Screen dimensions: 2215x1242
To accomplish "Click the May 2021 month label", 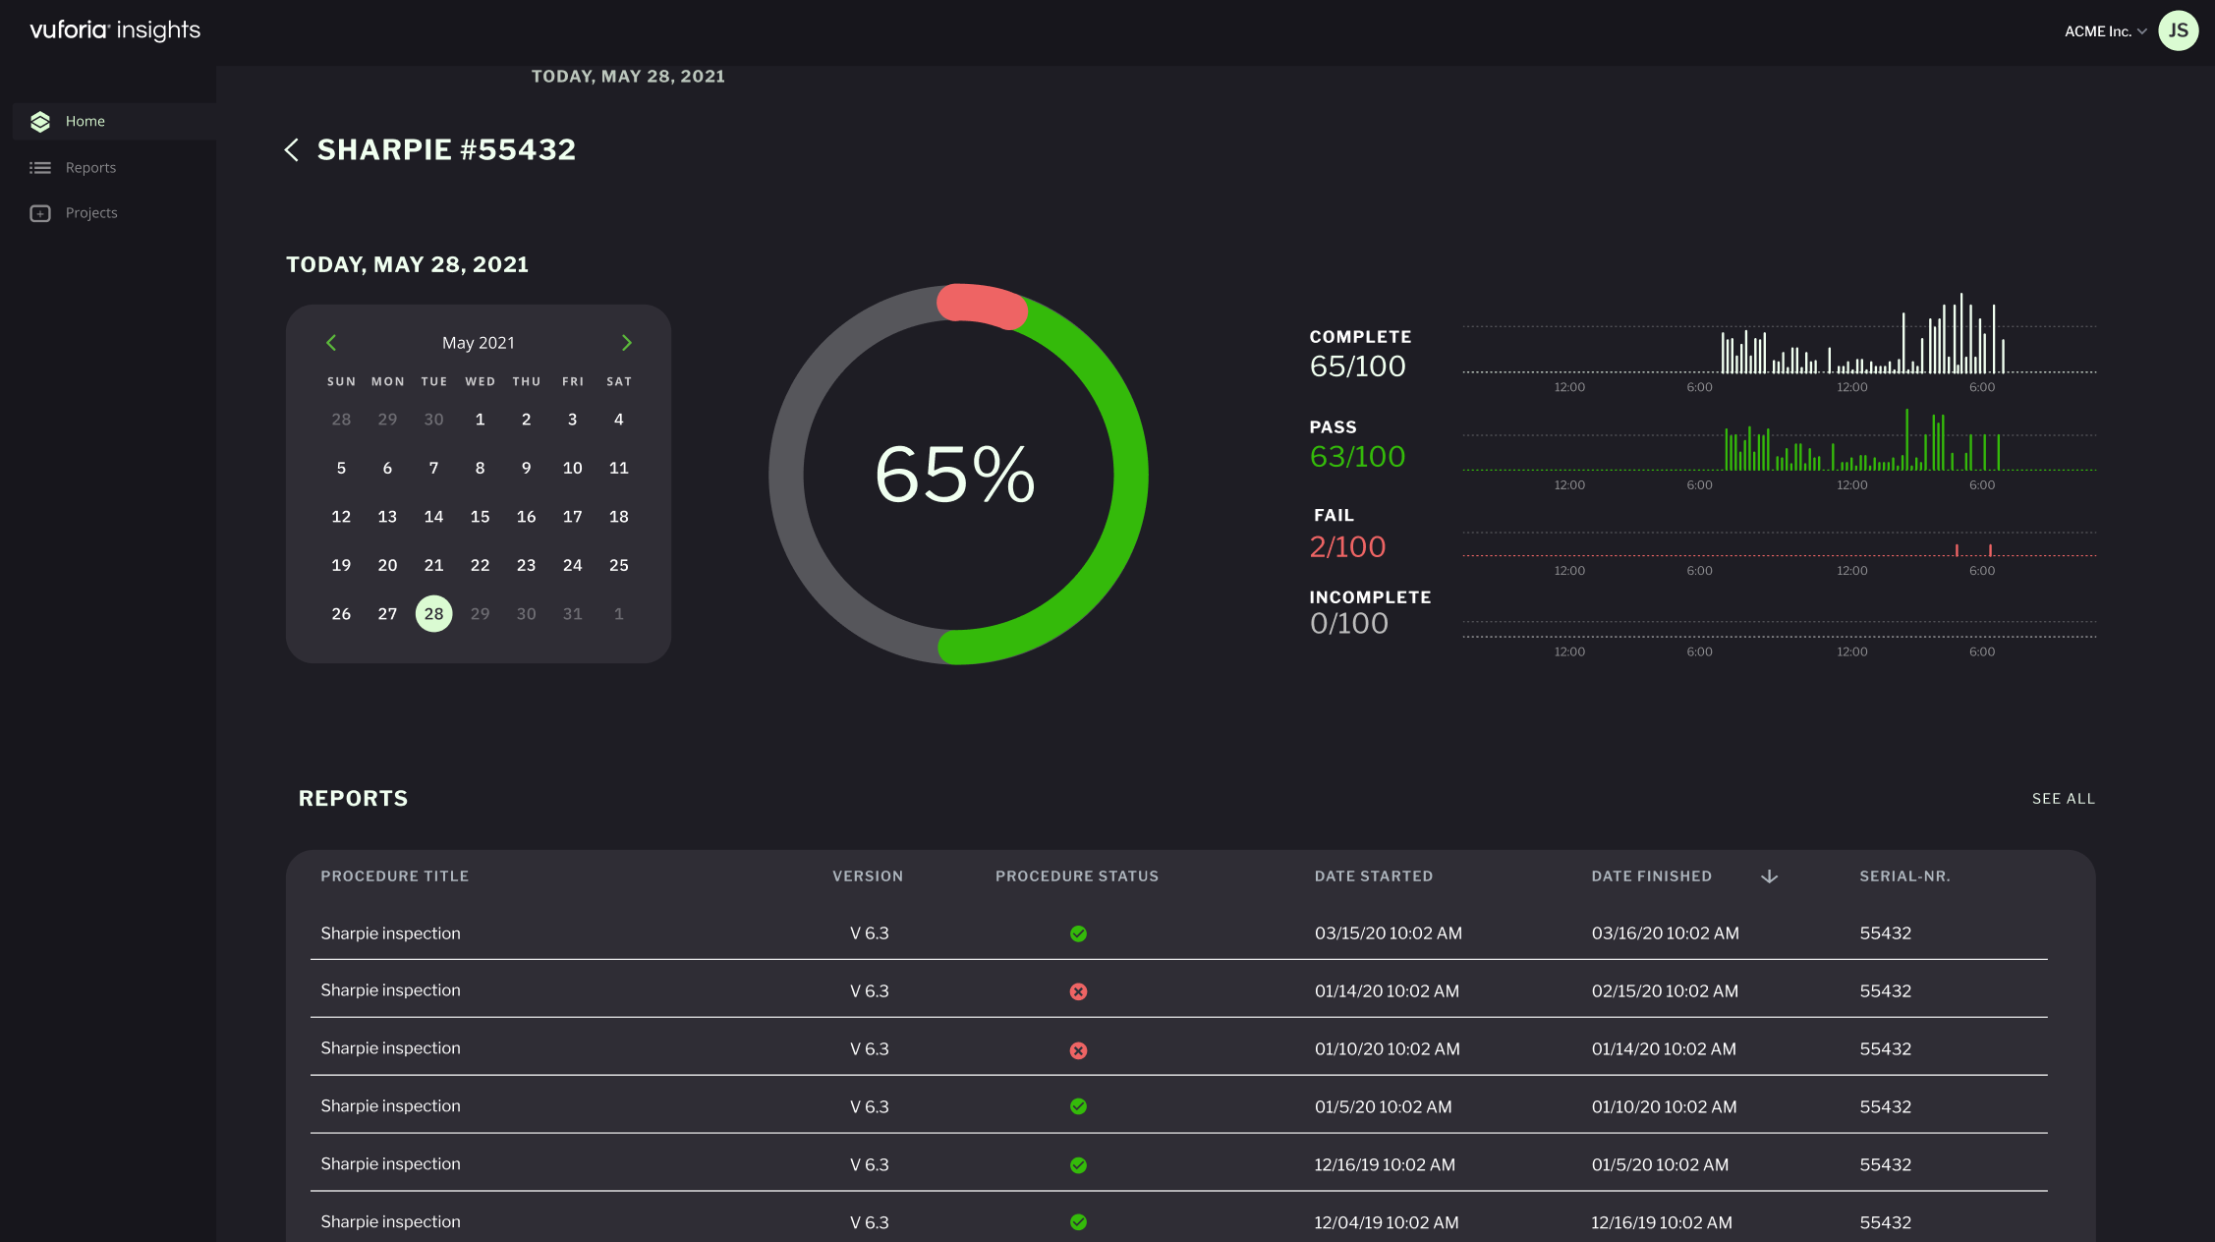I will coord(478,343).
